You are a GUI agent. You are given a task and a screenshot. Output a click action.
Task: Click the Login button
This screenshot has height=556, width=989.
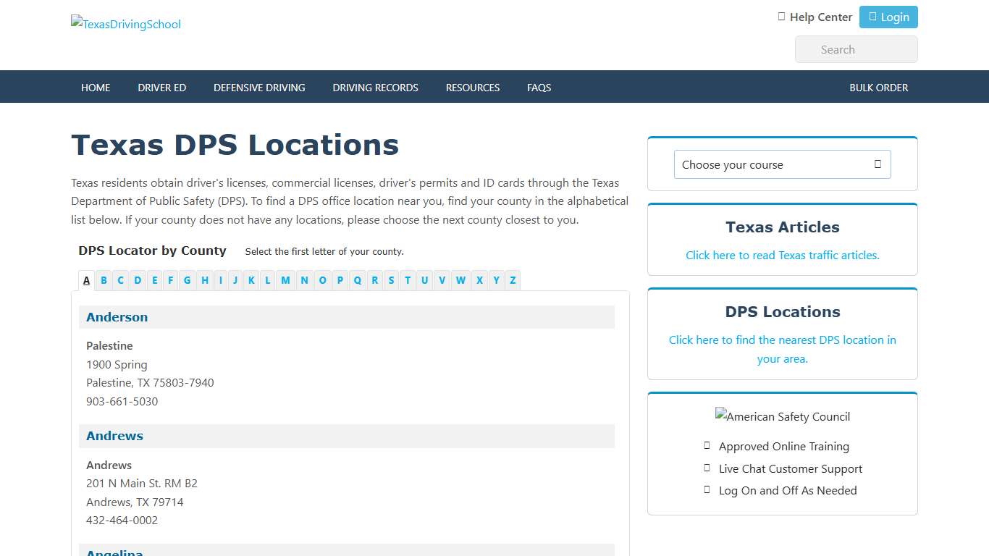coord(888,17)
